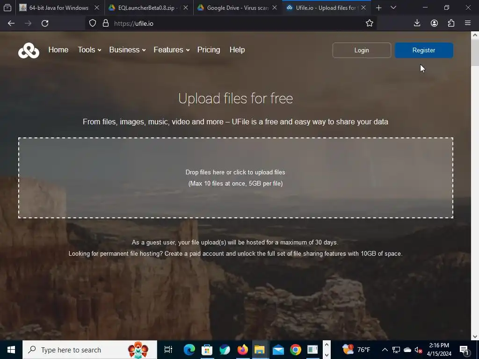Click the ufile.io address bar
This screenshot has height=359, width=479.
click(x=231, y=23)
